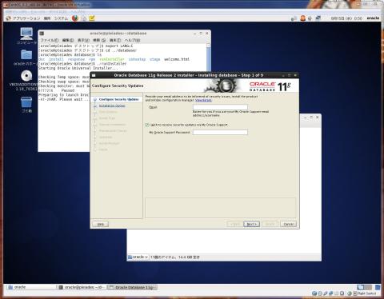Uncheck 'I wish to receive security updates' checkbox
Image resolution: width=384 pixels, height=299 pixels.
(146, 125)
